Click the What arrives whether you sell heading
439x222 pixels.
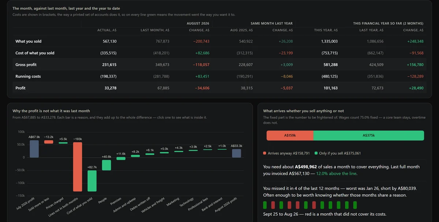click(304, 111)
